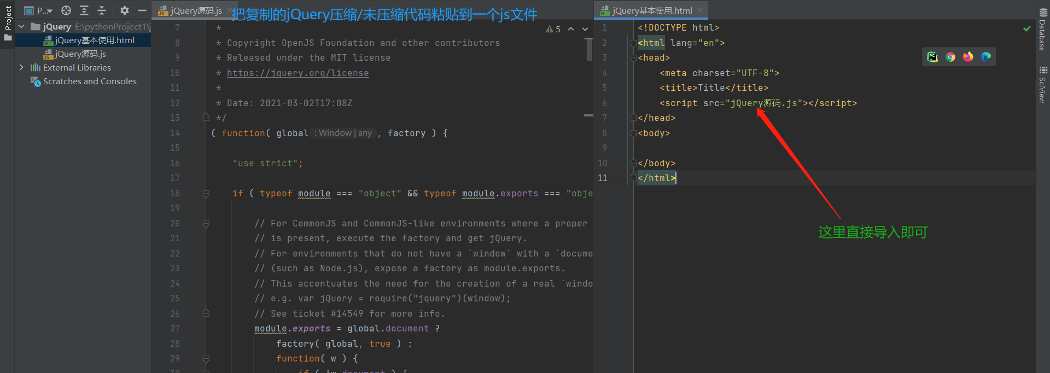Click the <body> tag on line 8
This screenshot has width=1050, height=373.
point(654,133)
